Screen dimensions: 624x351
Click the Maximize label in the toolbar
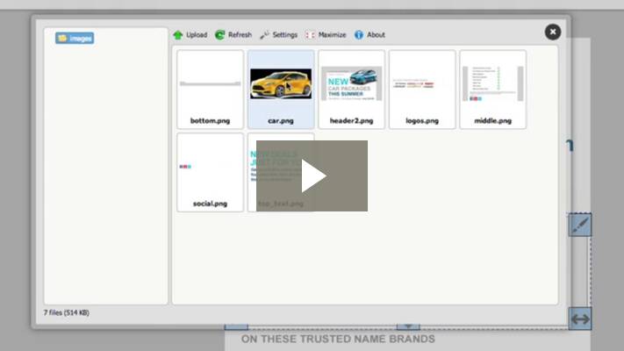(x=333, y=35)
